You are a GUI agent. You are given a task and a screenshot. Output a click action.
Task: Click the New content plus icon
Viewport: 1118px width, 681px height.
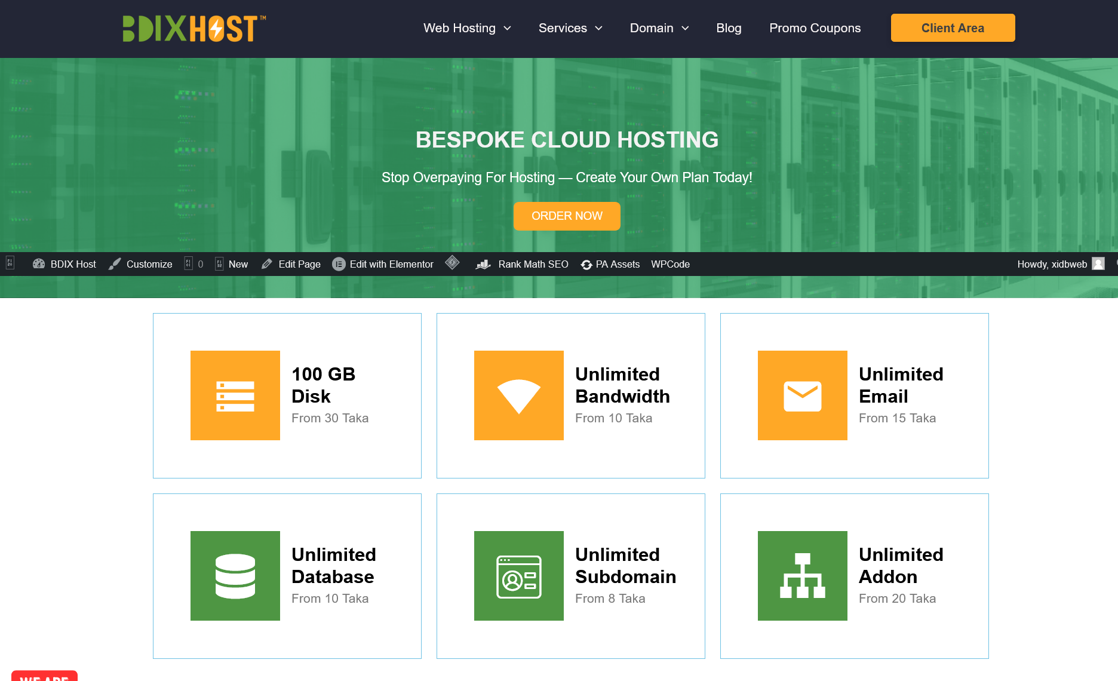coord(219,263)
